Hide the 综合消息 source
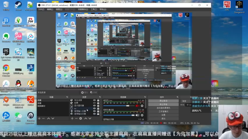The height and width of the screenshot is (139, 248). [95, 100]
